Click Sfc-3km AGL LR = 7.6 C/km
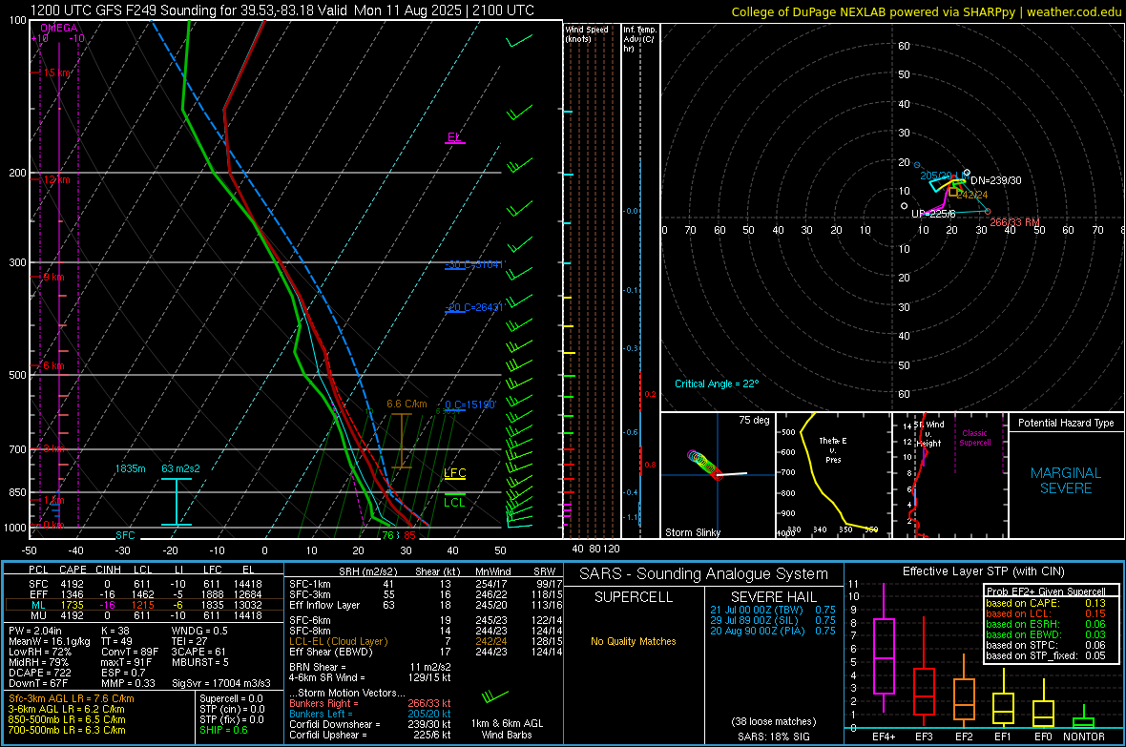 point(72,698)
